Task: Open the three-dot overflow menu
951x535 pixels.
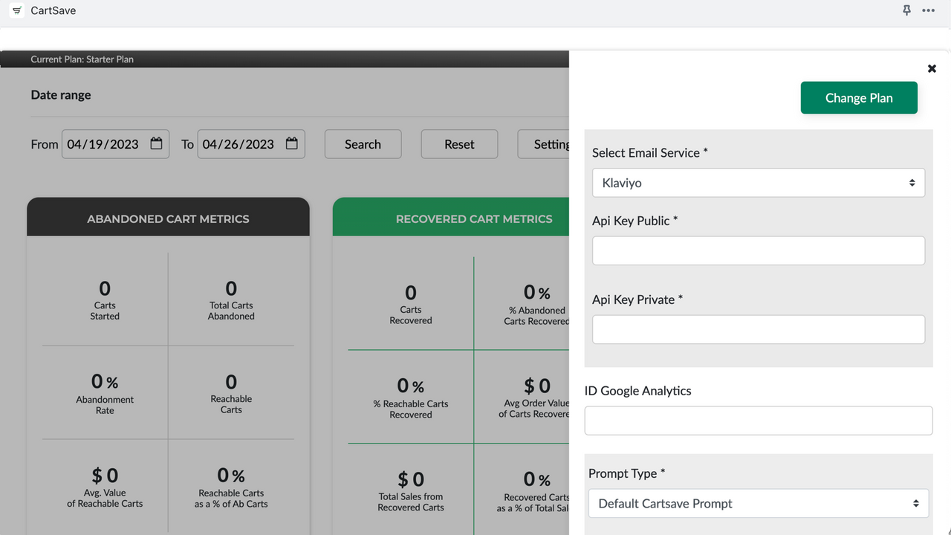Action: point(928,10)
